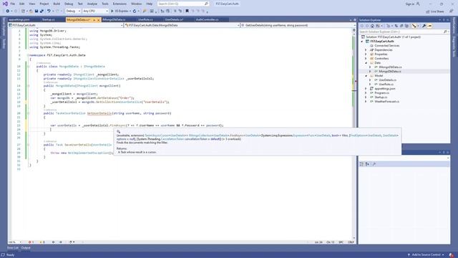Select Program.cs in Solution Explorer
Screen dimensions: 458x258
381,93
